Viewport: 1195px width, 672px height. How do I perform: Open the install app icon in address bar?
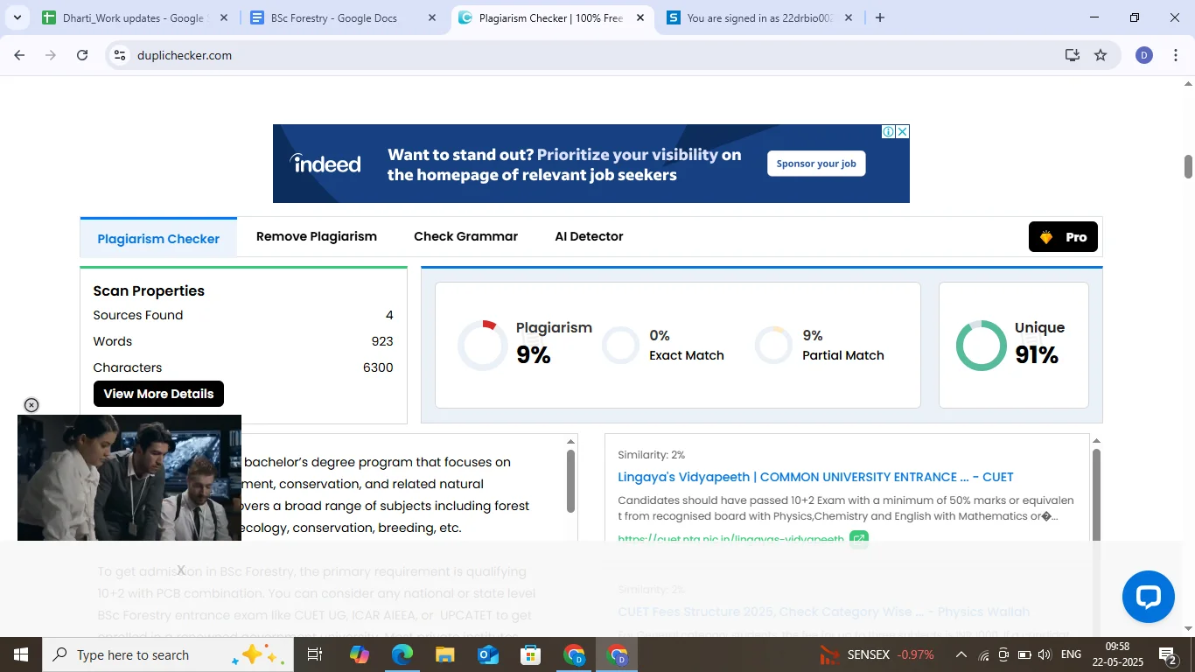click(x=1073, y=55)
